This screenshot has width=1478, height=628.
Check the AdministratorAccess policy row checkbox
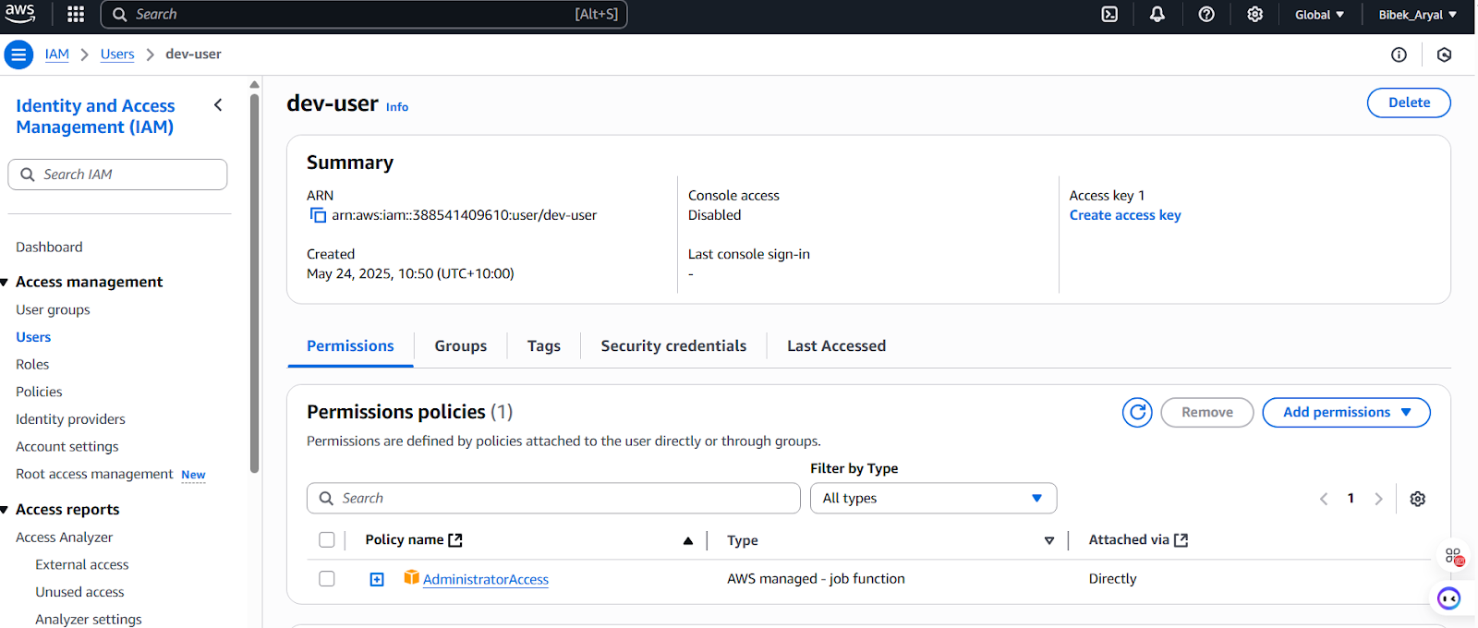tap(327, 579)
